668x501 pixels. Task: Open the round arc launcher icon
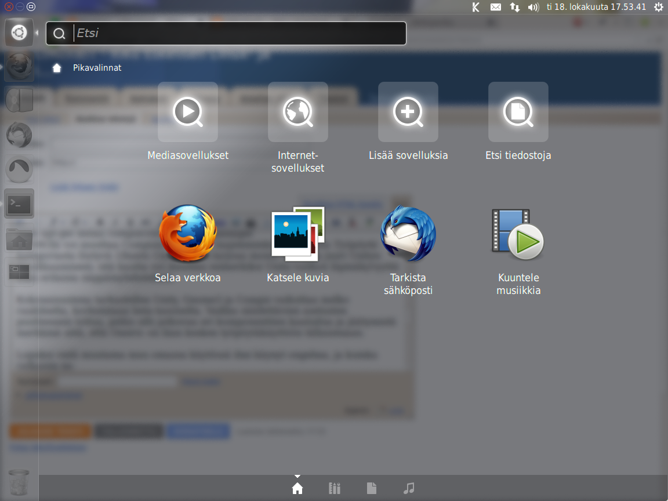(19, 169)
